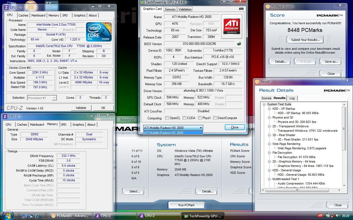353x220 pixels.
Task: Click the ATI icon in system tray
Action: click(320, 216)
